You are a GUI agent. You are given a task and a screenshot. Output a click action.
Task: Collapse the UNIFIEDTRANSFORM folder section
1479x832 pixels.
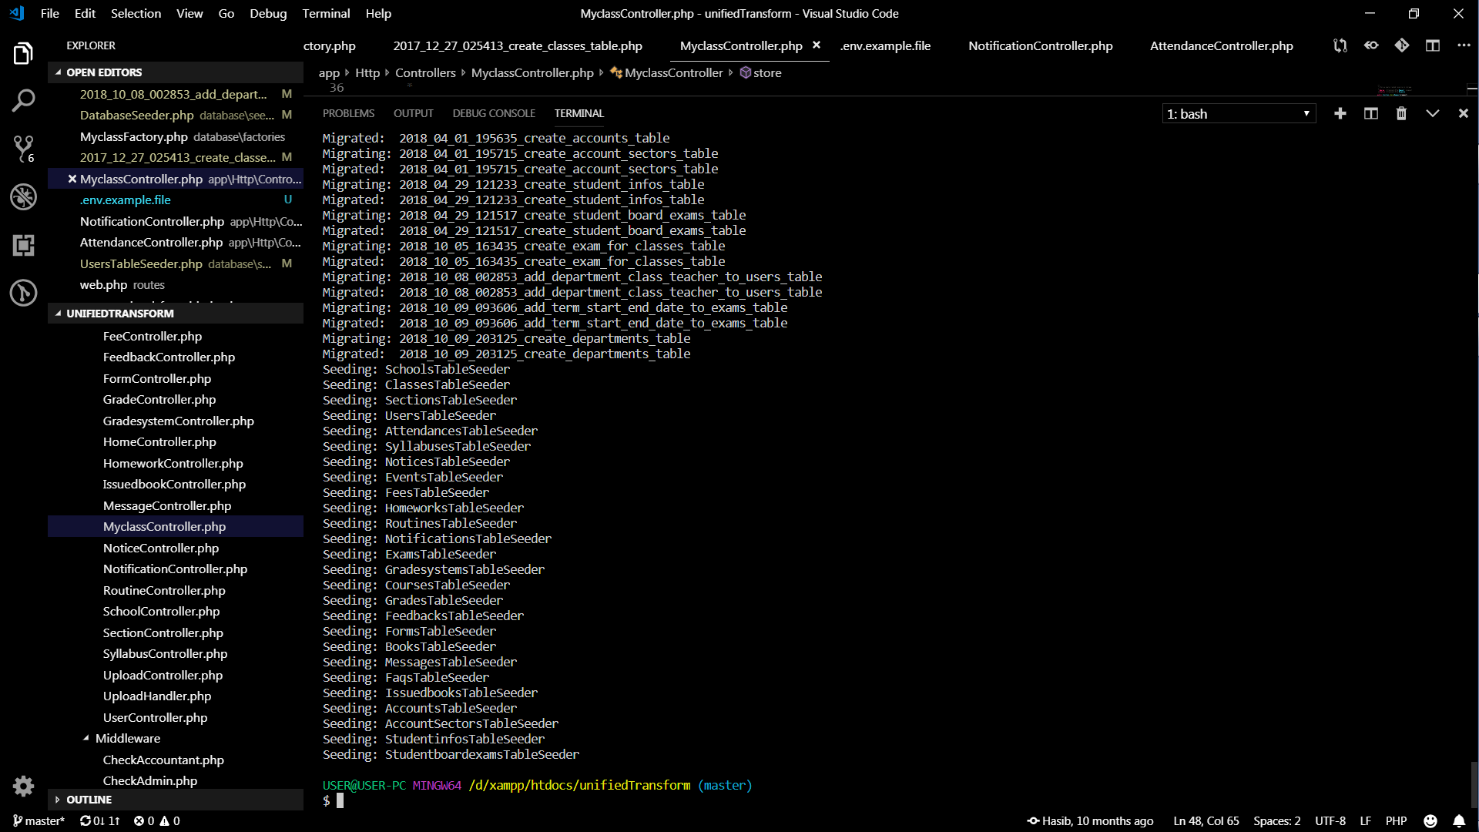click(59, 314)
